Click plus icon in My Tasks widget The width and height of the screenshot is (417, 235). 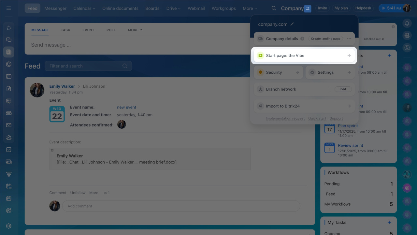click(x=389, y=222)
